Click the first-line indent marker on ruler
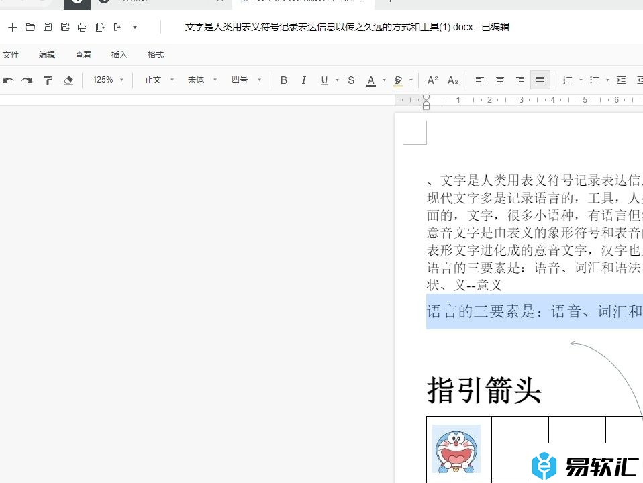 (x=426, y=99)
